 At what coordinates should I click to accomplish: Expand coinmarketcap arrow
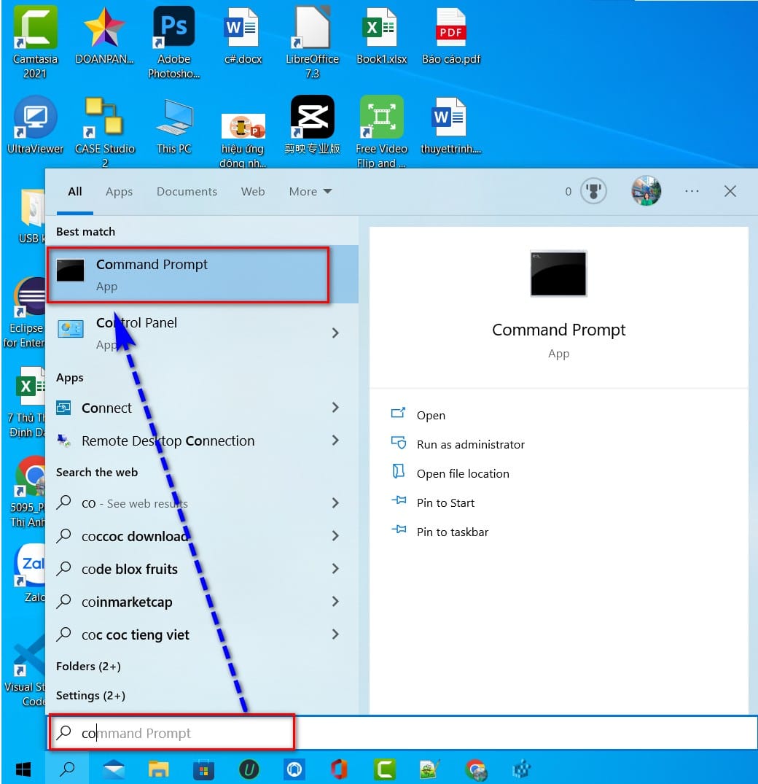pos(335,602)
